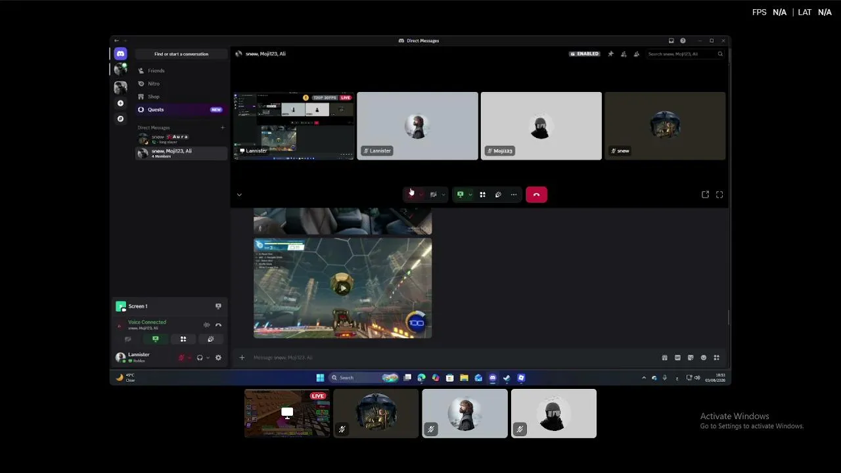Open more call options (three dots)
The height and width of the screenshot is (473, 841).
point(514,194)
